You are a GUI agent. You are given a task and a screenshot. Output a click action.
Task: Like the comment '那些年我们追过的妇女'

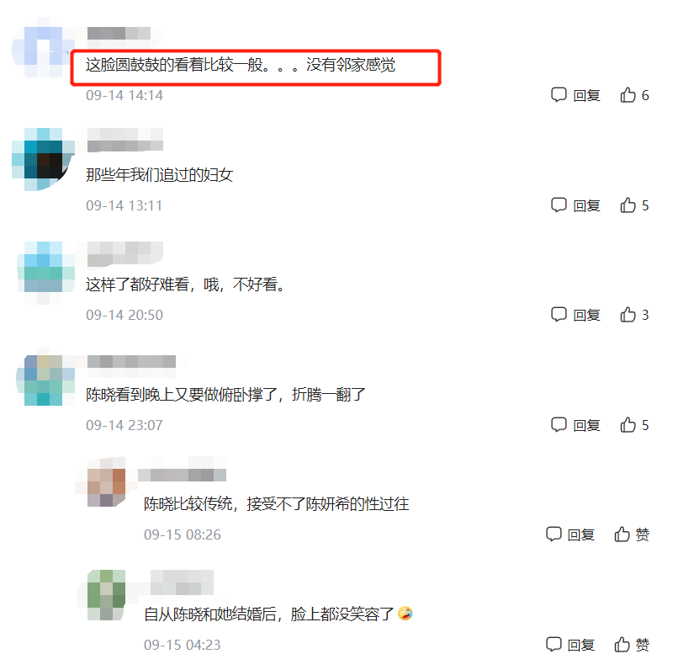point(634,205)
